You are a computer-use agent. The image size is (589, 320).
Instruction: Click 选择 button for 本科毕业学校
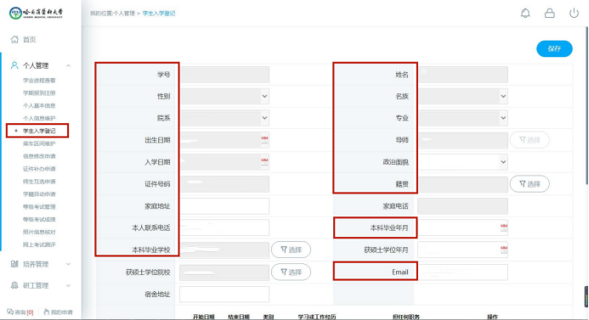tap(291, 250)
